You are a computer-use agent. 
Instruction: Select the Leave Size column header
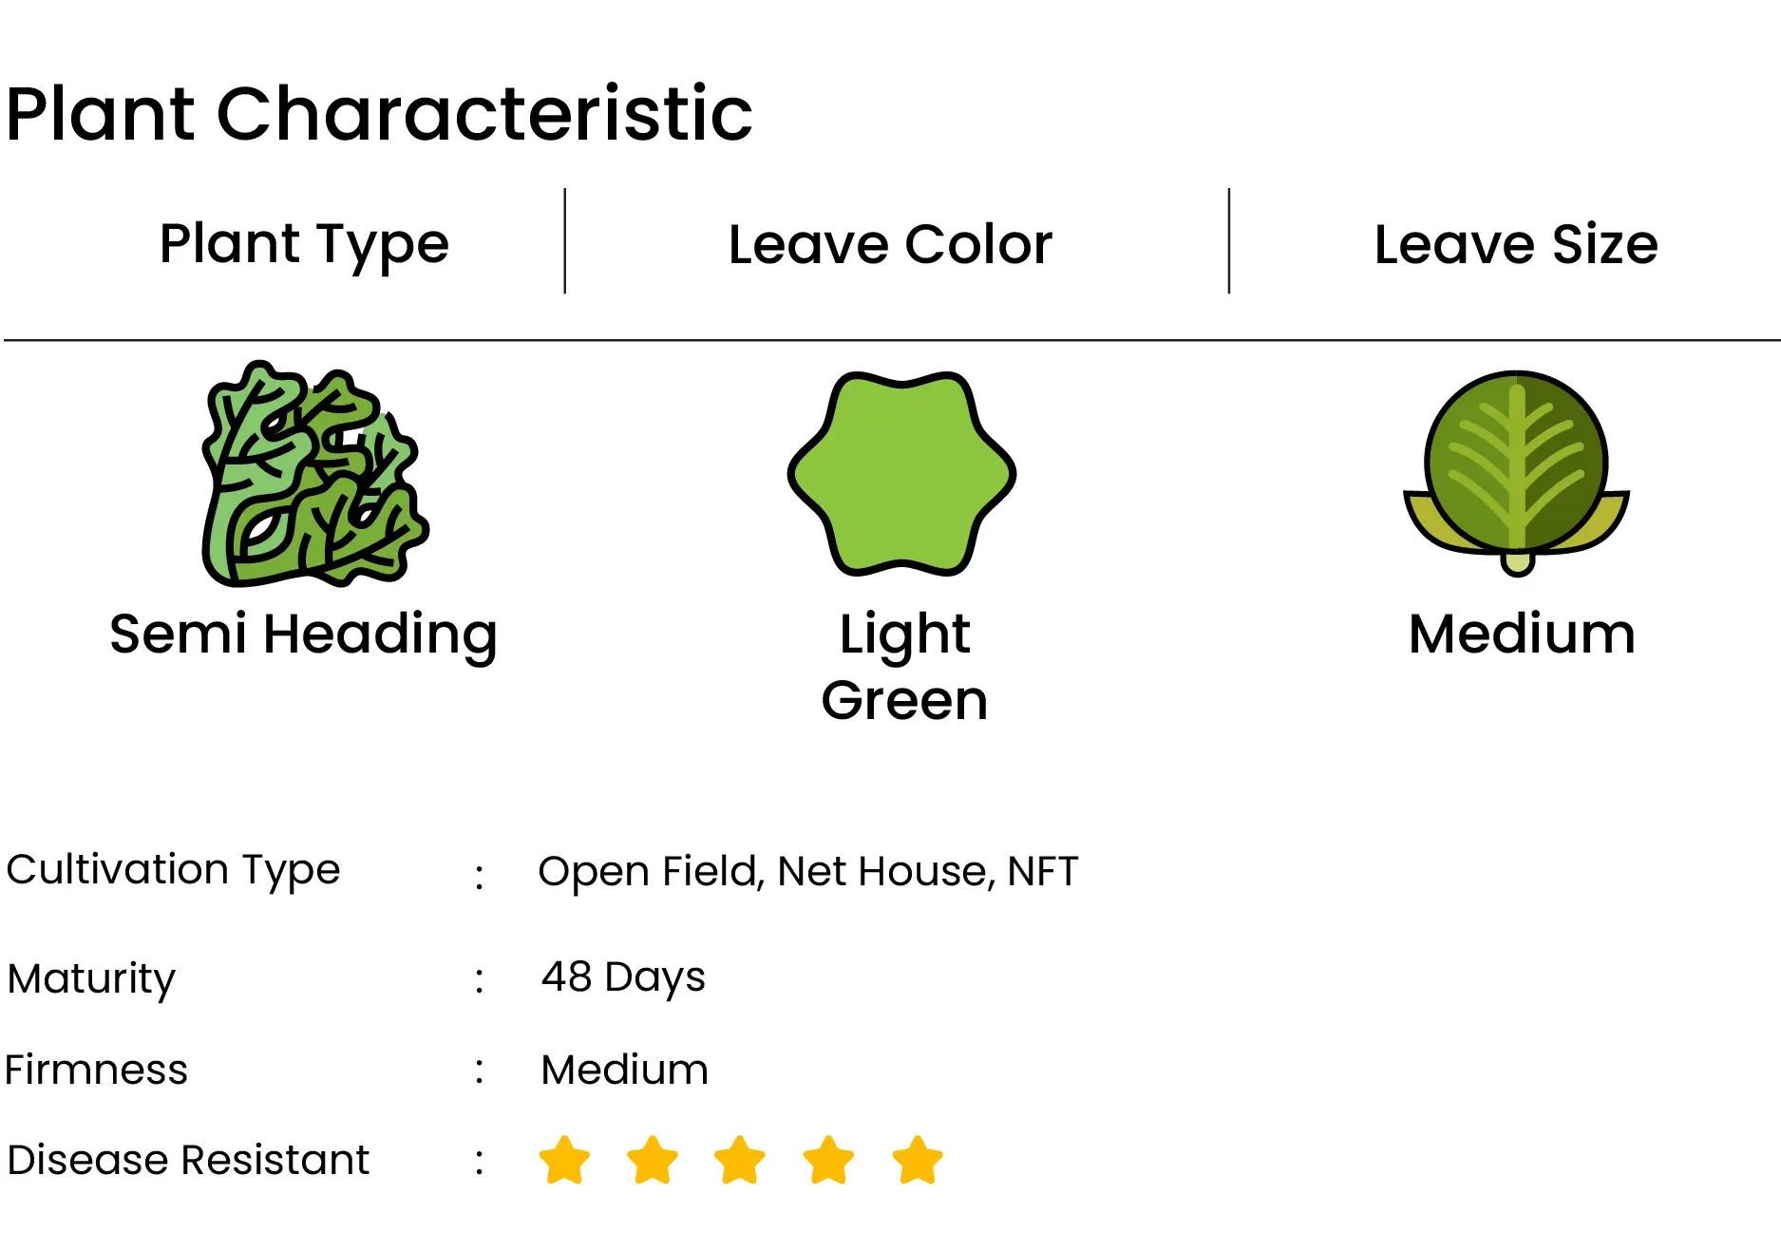click(1516, 244)
